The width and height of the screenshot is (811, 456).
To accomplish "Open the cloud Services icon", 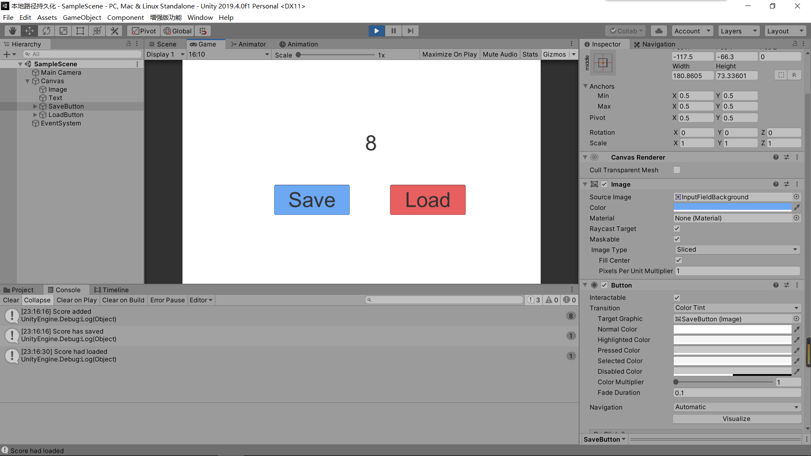I will coord(659,31).
